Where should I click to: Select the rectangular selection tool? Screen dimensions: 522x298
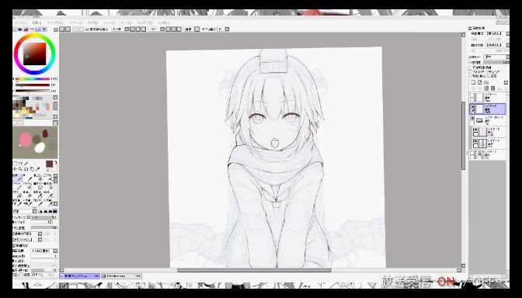tap(16, 163)
